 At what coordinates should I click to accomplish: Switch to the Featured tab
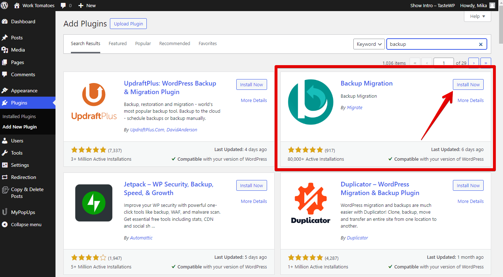click(118, 44)
